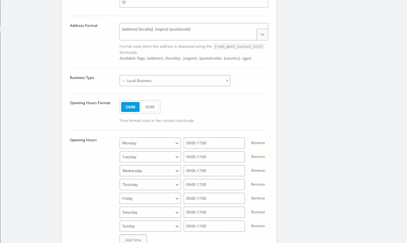Image resolution: width=407 pixels, height=243 pixels.
Task: Remove the Saturday opening hours row
Action: click(258, 212)
